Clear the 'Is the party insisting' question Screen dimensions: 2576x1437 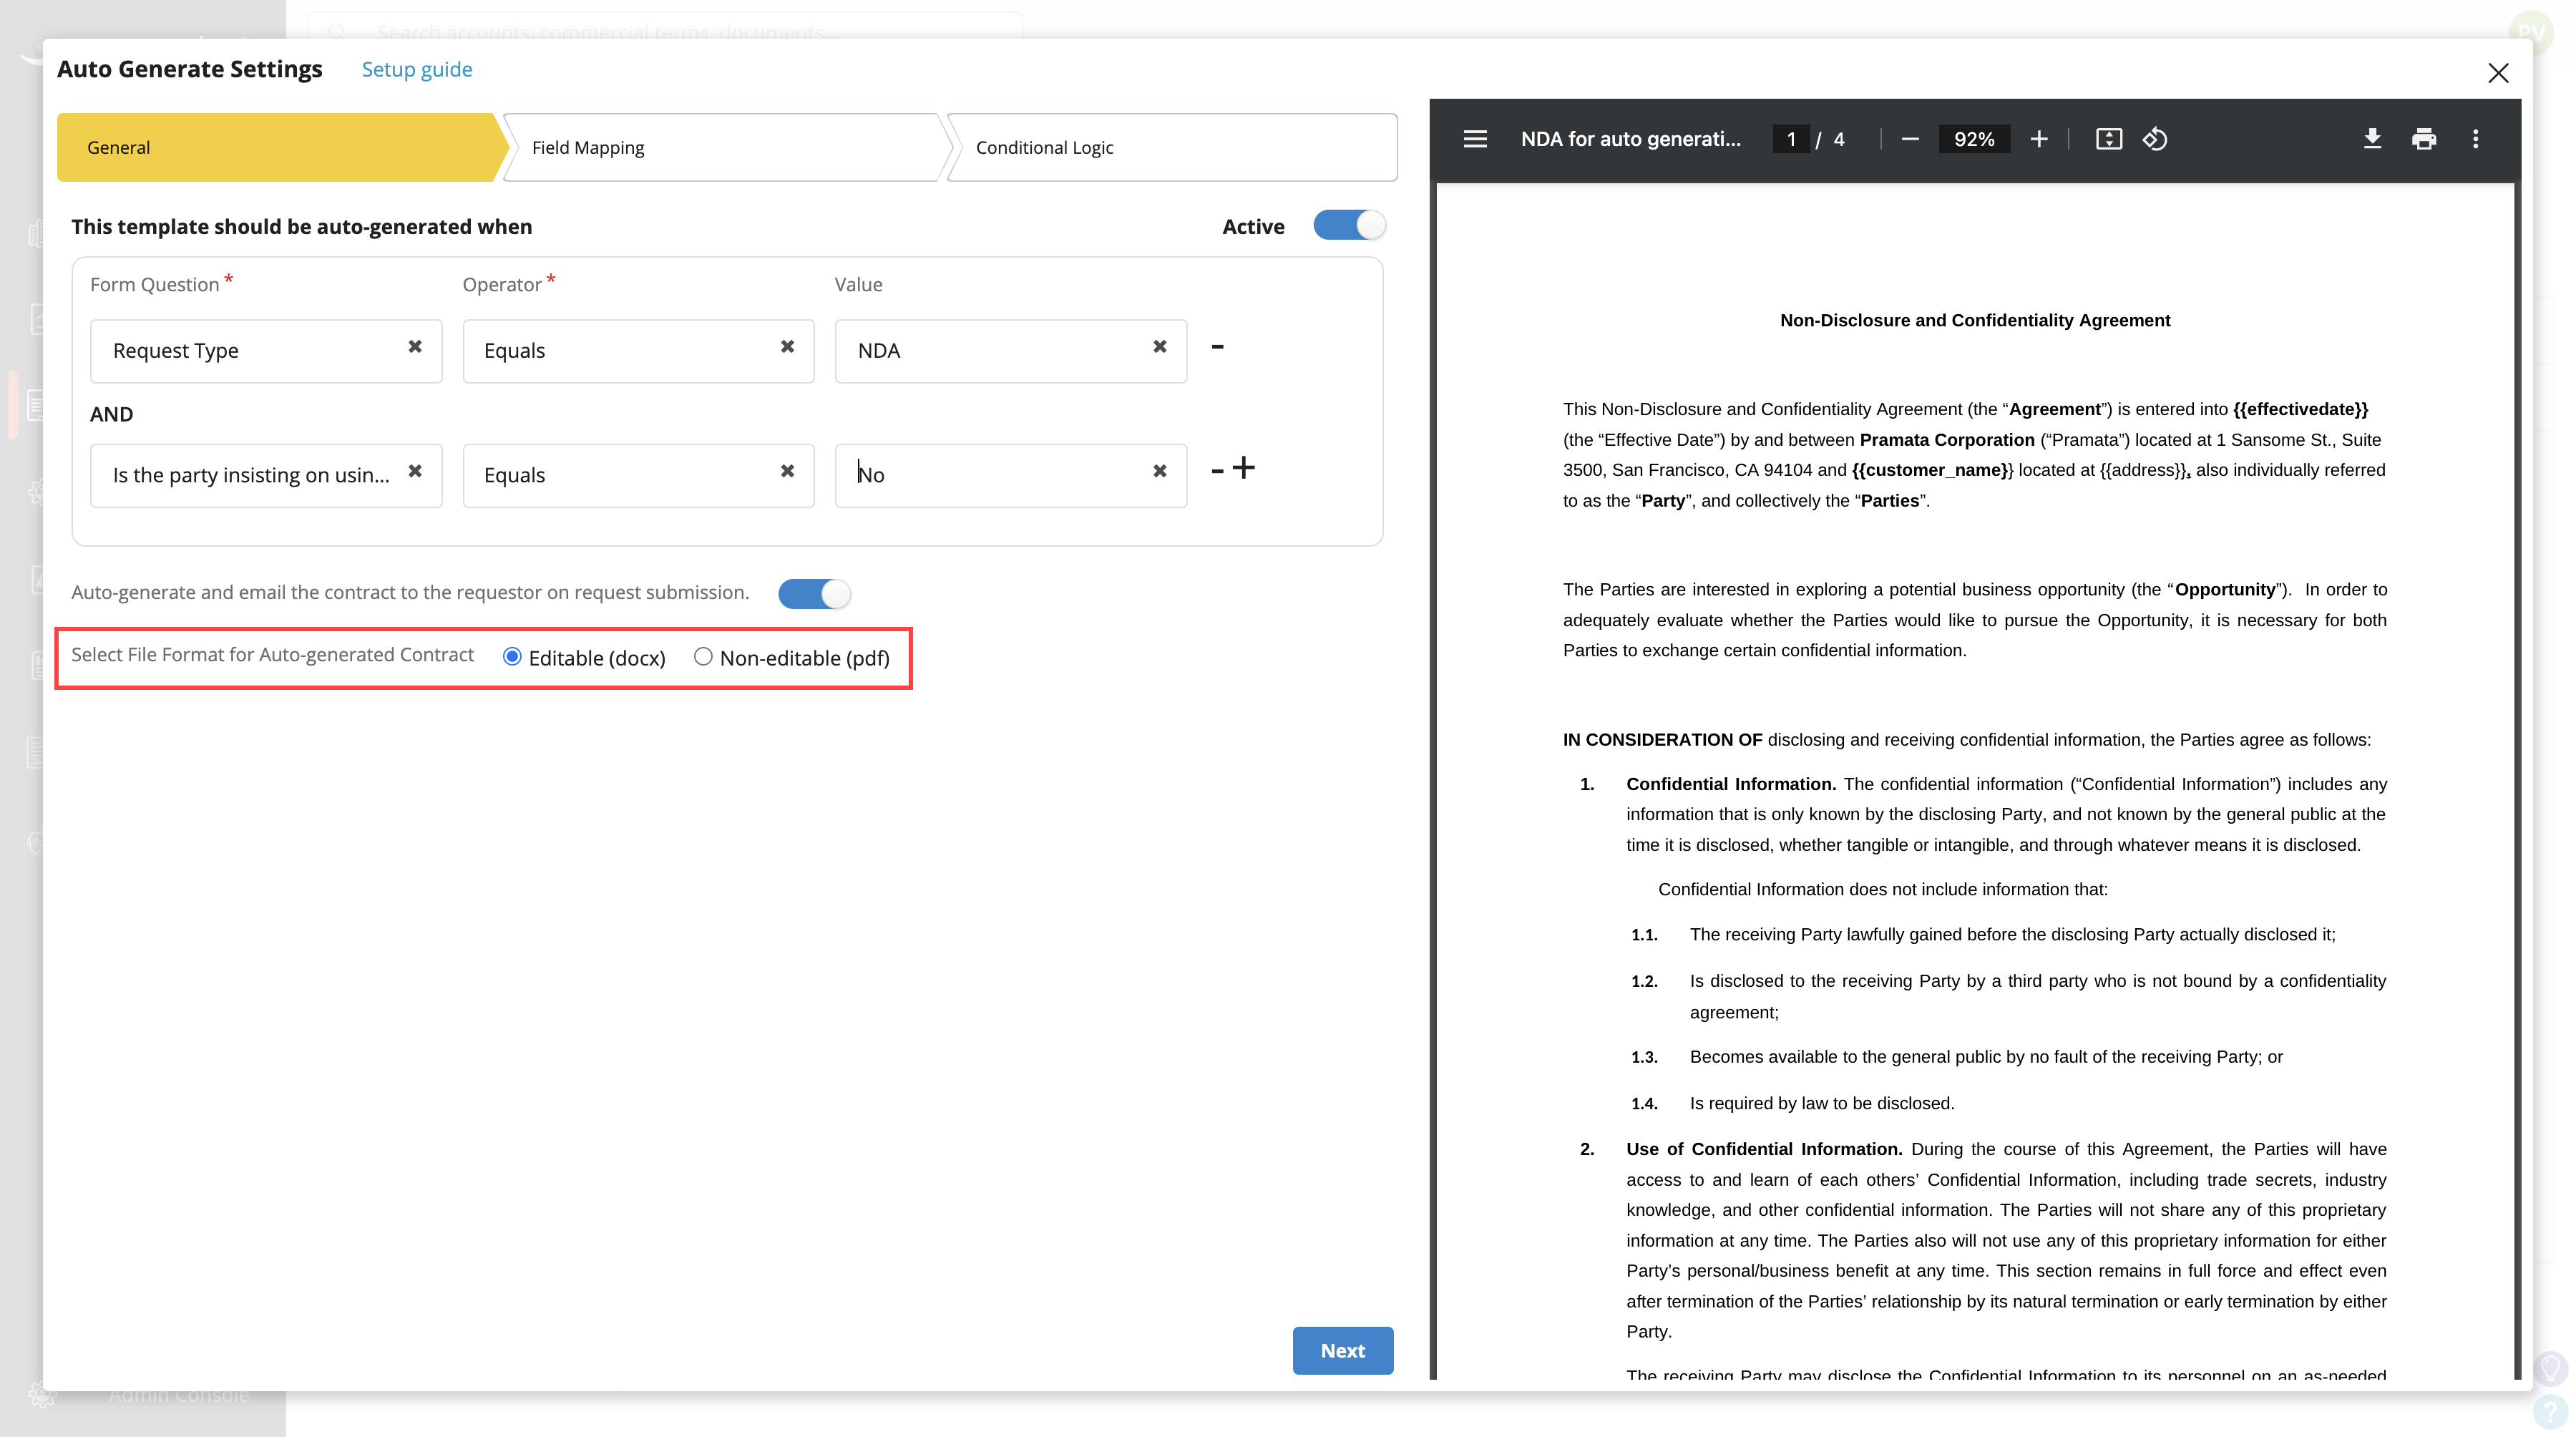pos(415,471)
